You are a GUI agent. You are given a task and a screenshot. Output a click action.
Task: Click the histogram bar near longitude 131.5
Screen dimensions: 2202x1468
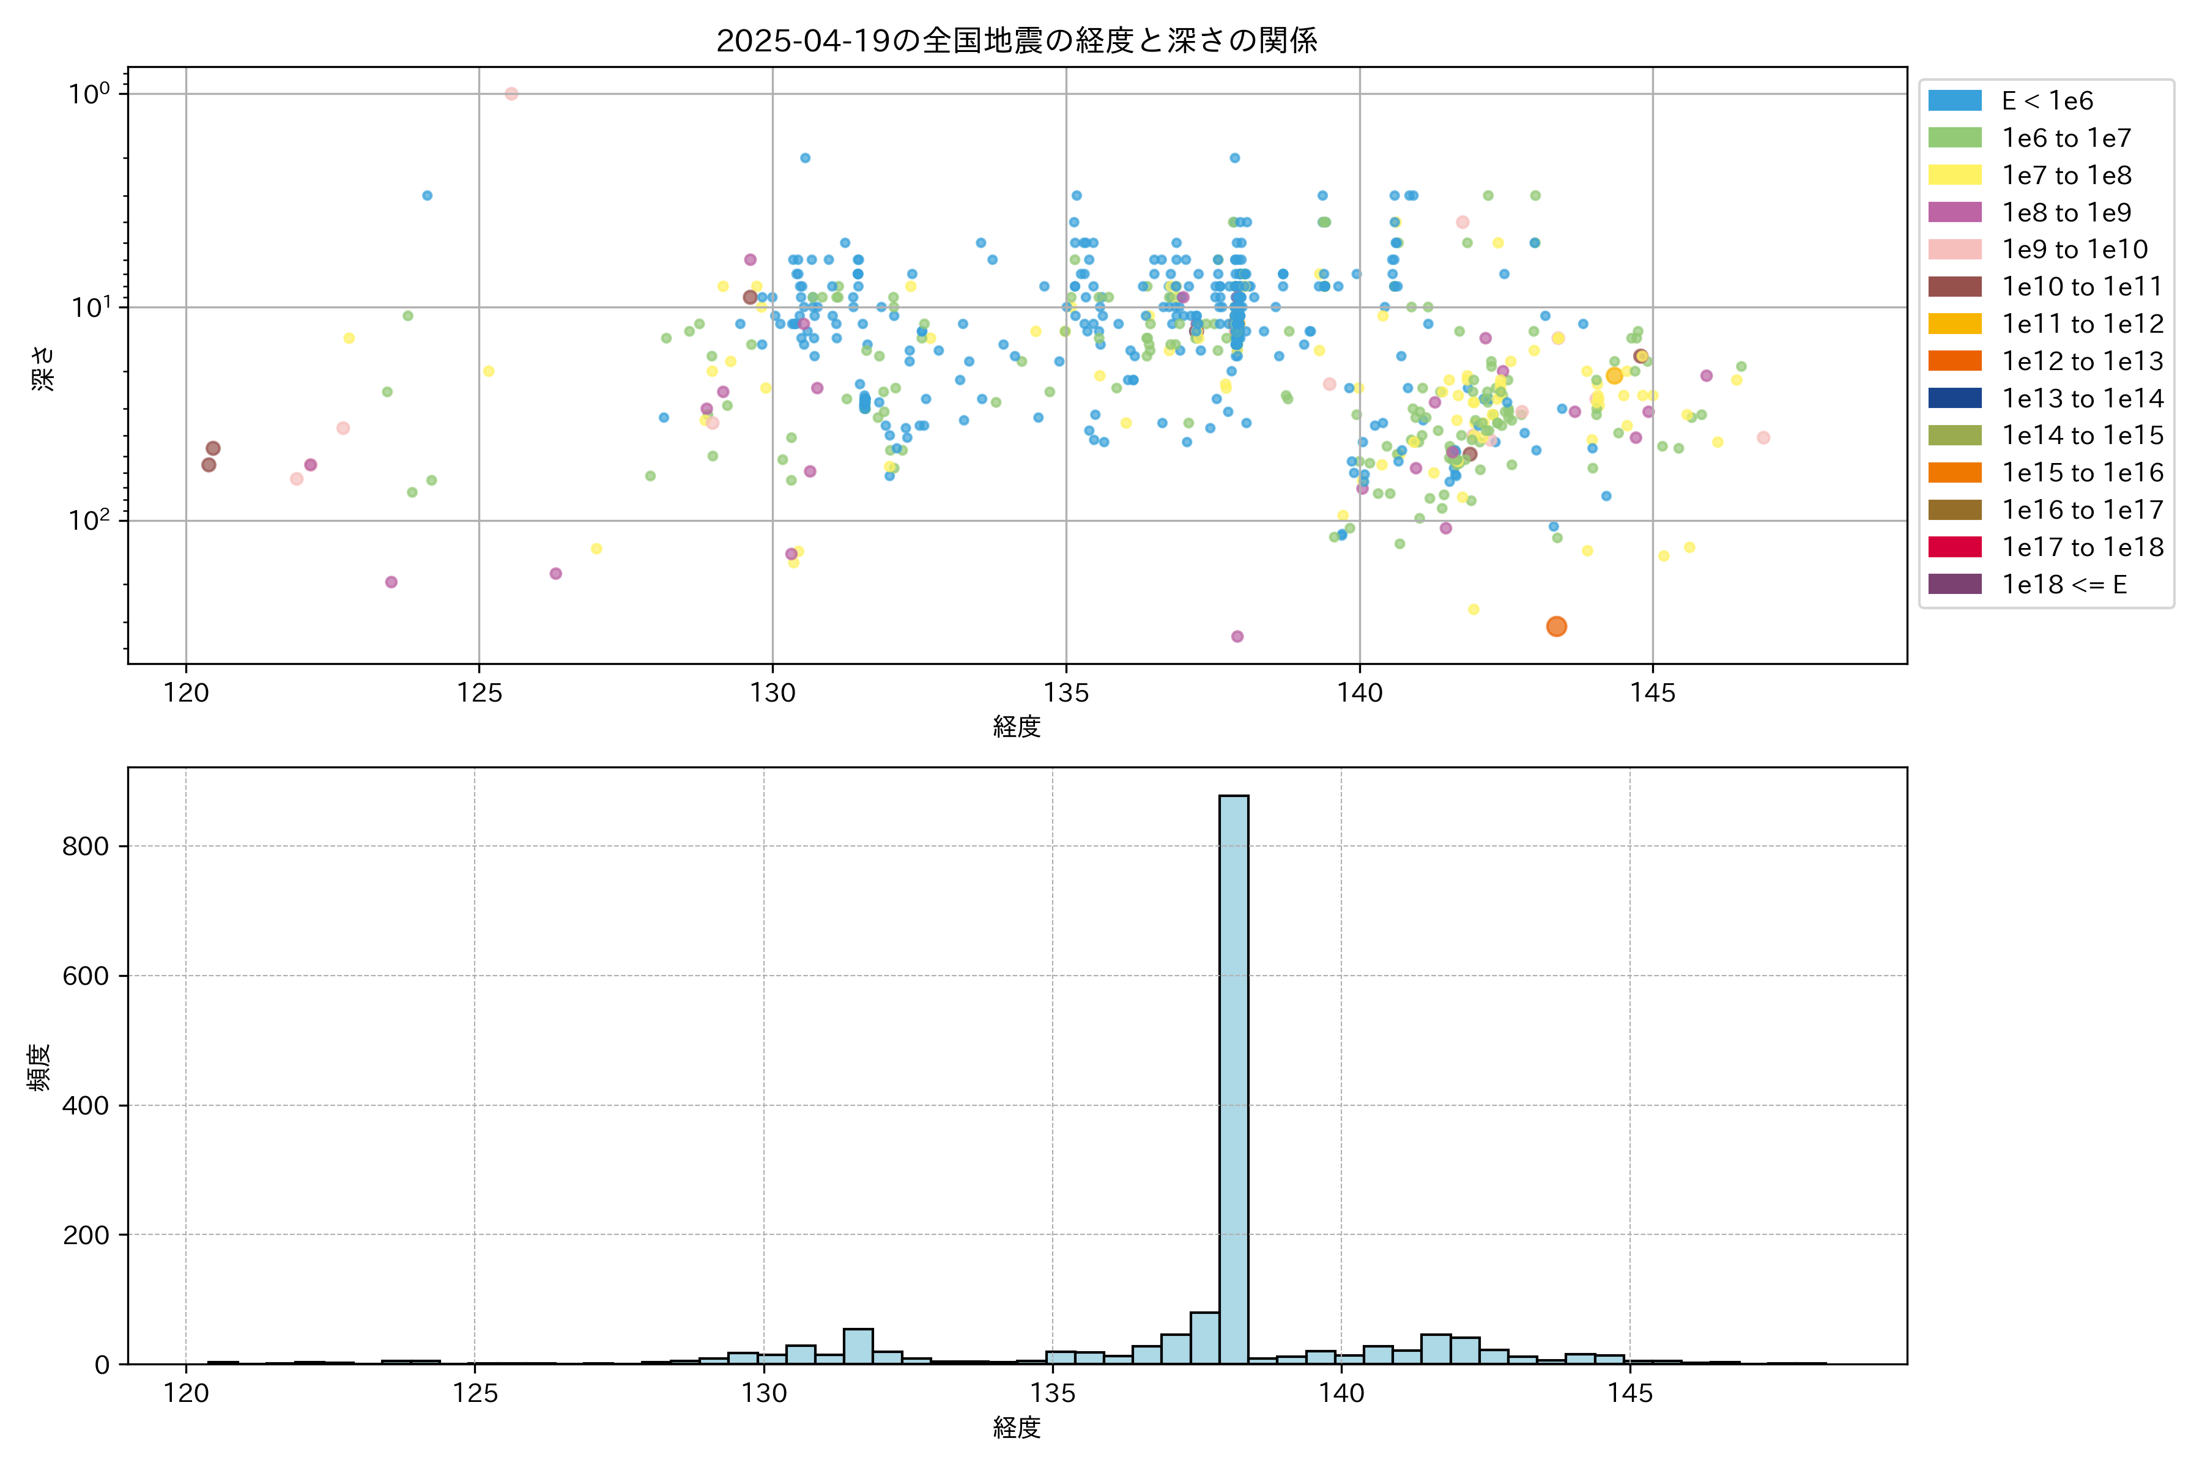pos(858,1345)
